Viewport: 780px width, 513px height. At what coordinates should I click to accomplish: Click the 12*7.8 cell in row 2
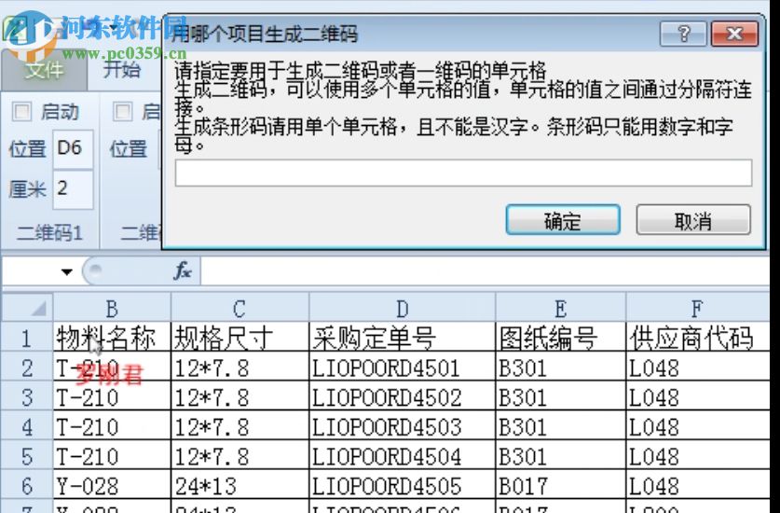click(x=239, y=367)
